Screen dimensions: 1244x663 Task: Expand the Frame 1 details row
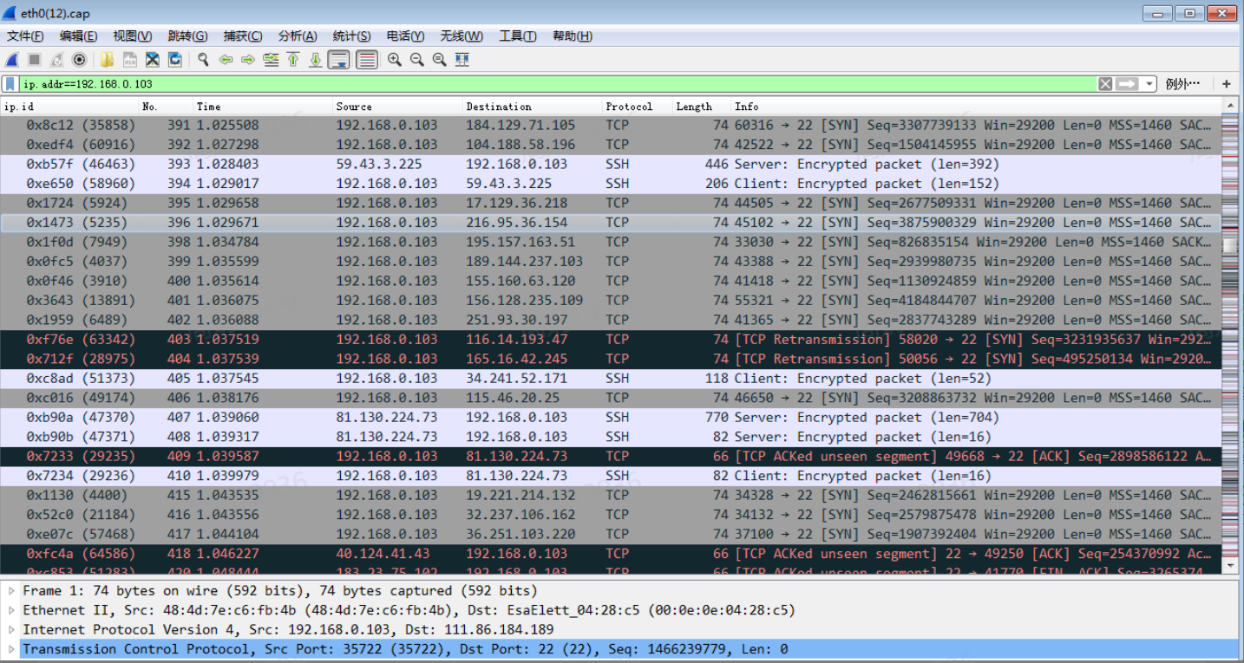pyautogui.click(x=11, y=591)
